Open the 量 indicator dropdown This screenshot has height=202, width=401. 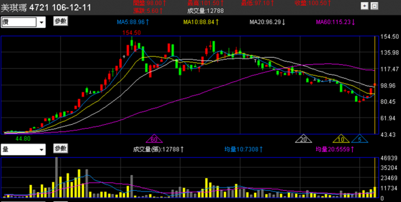41,150
